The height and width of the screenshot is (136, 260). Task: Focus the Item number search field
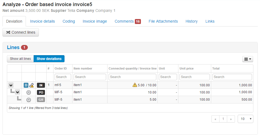(x=90, y=77)
